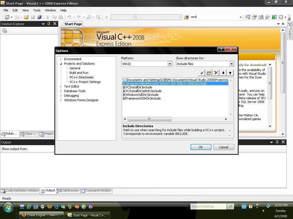Screen dimensions: 293x219
Task: Open the find combo box dropdown arrow
Action: [240, 17]
